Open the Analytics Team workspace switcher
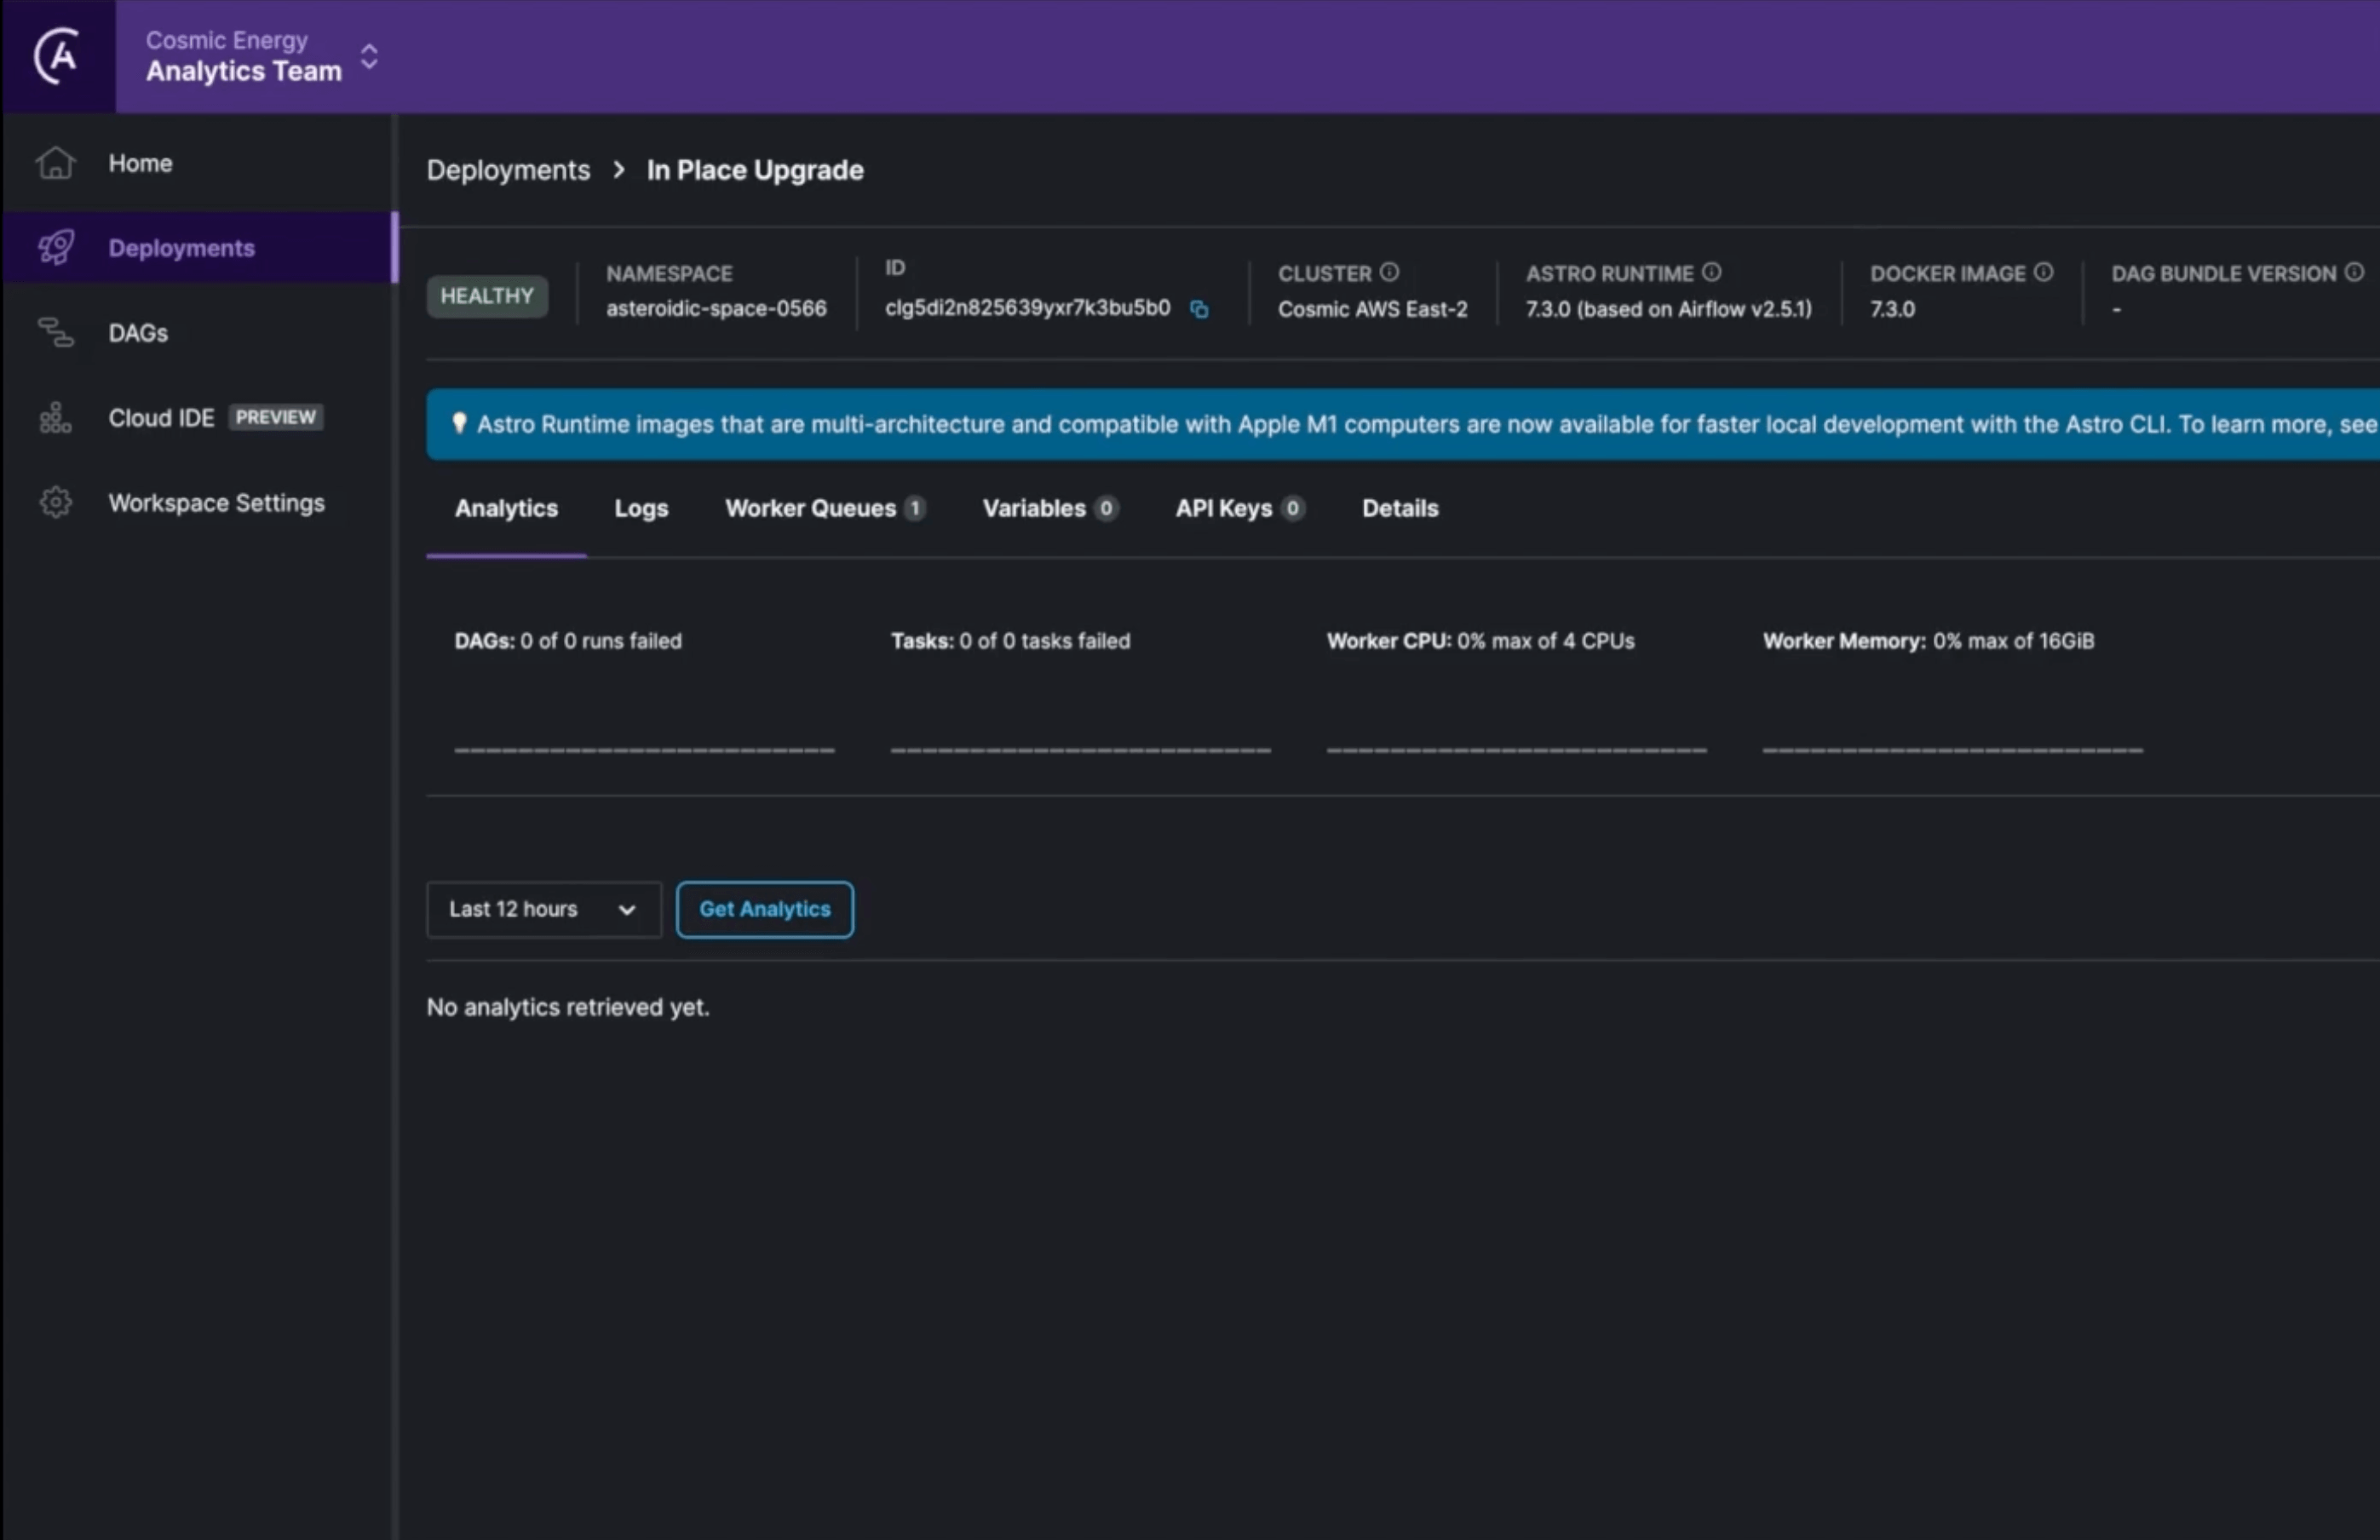This screenshot has width=2380, height=1540. click(369, 56)
